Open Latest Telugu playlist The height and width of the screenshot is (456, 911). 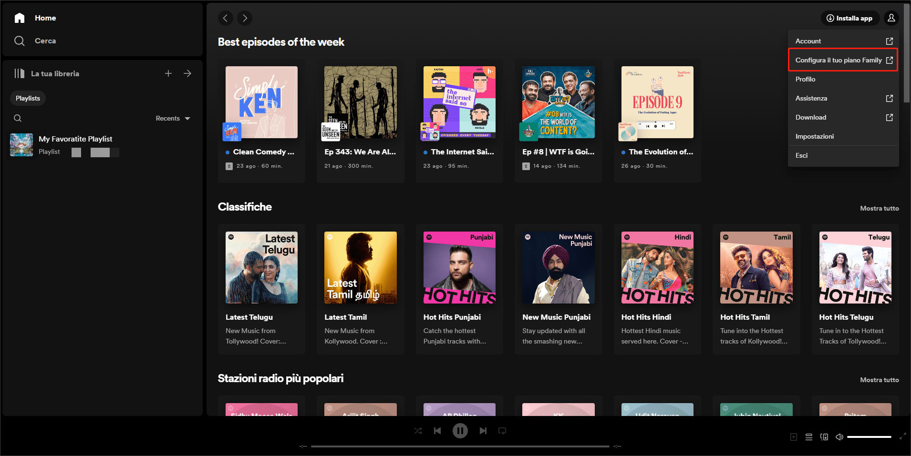[261, 289]
